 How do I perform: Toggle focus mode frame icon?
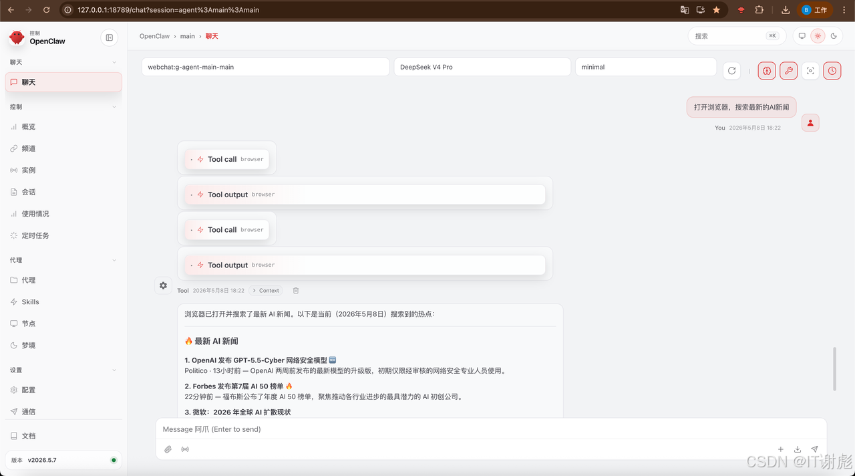point(810,71)
